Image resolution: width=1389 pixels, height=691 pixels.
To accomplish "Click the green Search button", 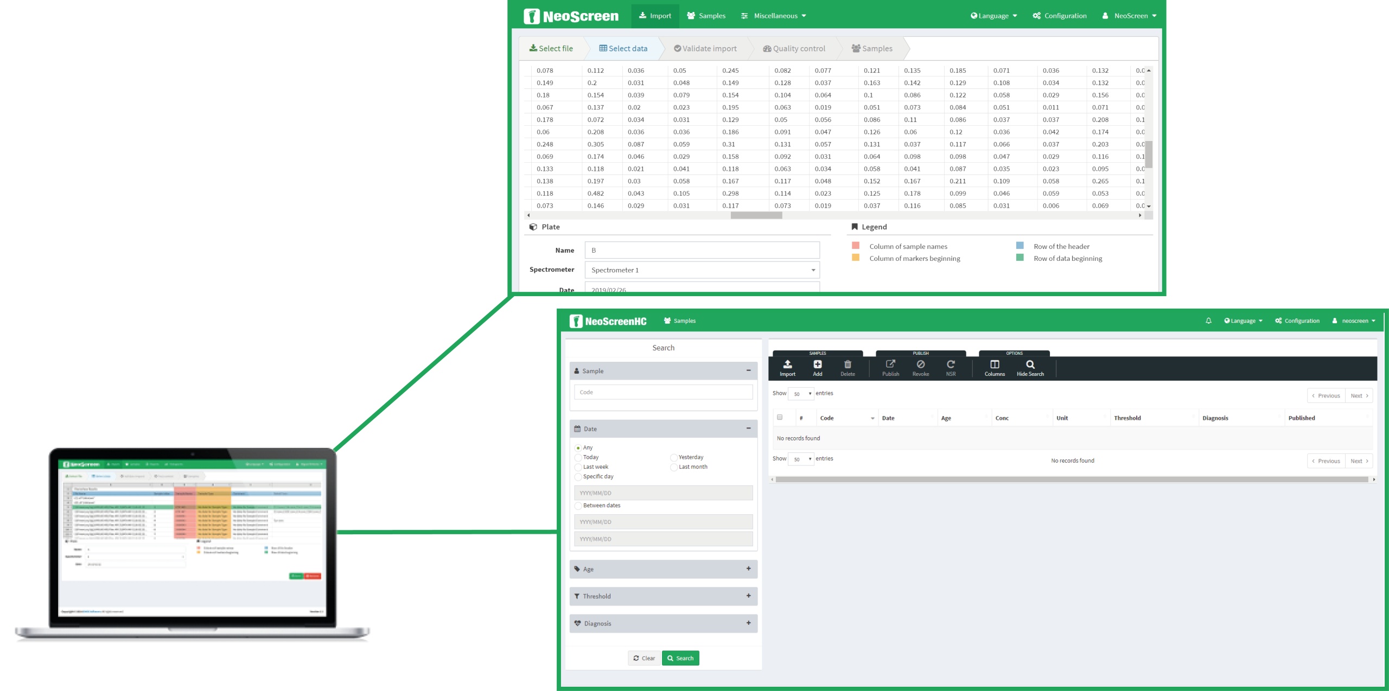I will (680, 658).
